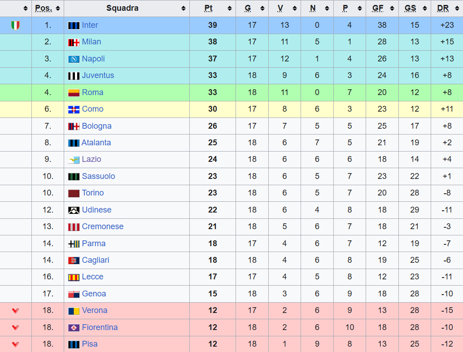Viewport: 463px width, 352px height.
Task: Open the Atalanta team link
Action: click(x=96, y=143)
